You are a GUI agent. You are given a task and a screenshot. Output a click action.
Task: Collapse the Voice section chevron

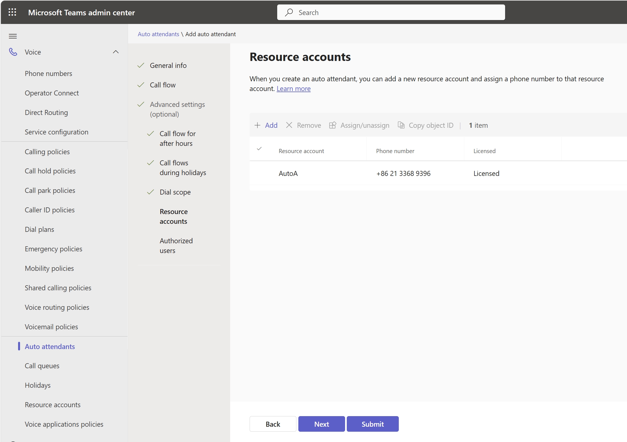click(116, 52)
